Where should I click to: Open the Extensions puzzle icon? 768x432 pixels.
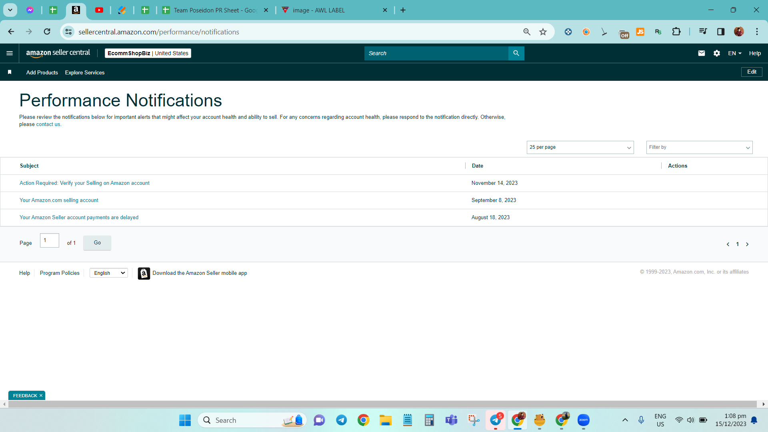tap(676, 32)
